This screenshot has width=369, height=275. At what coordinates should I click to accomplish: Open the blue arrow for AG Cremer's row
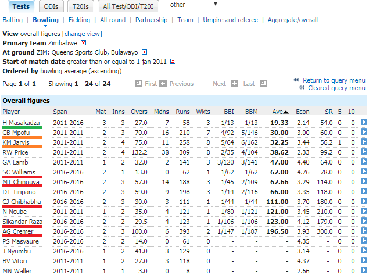coord(363,231)
